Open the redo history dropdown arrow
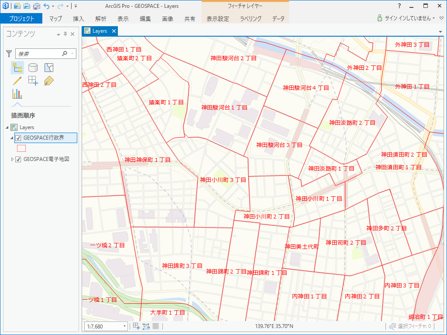This screenshot has width=447, height=335. [67, 6]
